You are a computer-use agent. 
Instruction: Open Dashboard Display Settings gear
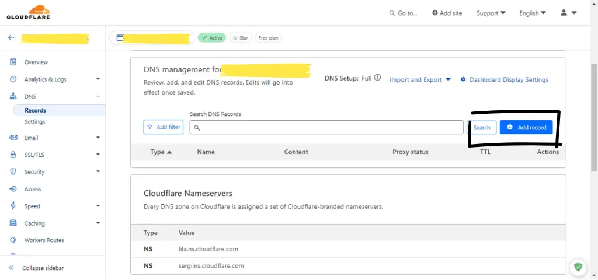(464, 79)
